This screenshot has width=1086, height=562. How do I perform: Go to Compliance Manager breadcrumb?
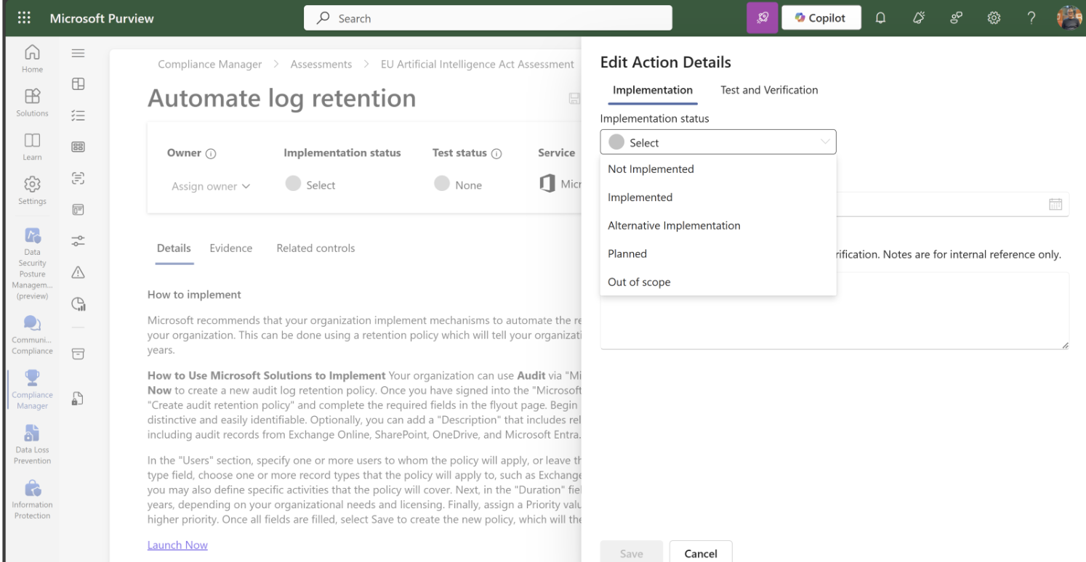(x=209, y=65)
